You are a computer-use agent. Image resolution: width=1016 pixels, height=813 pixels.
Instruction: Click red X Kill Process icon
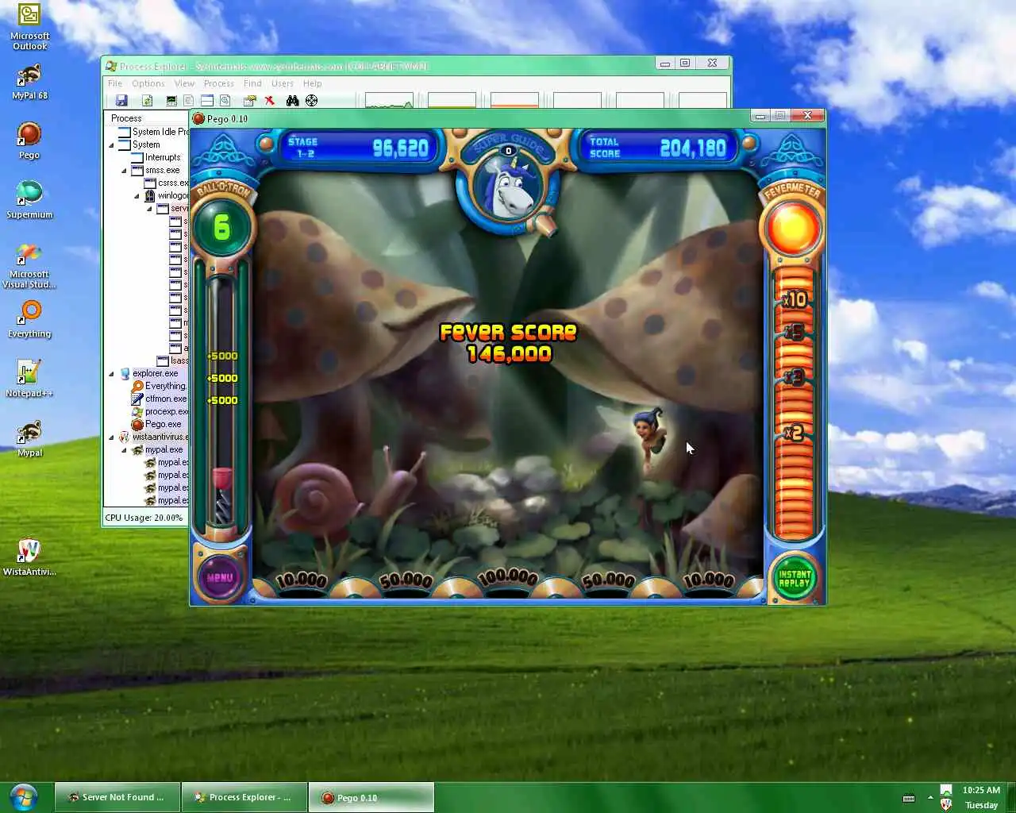[270, 101]
